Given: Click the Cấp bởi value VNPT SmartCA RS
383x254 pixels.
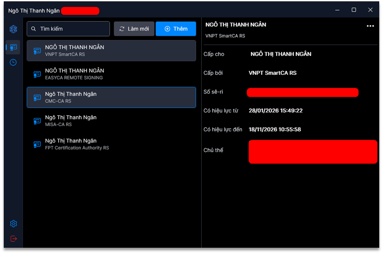Looking at the screenshot, I should click(x=273, y=73).
